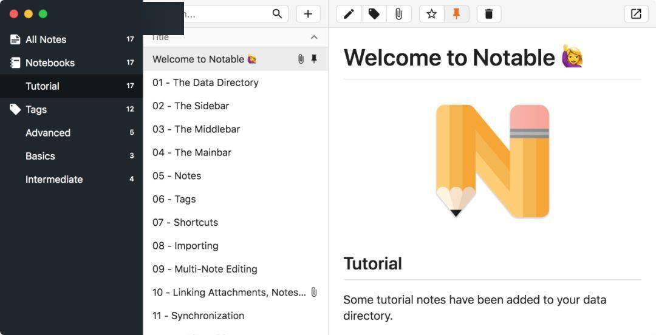
Task: Open the tag editor icon in toolbar
Action: pyautogui.click(x=374, y=14)
